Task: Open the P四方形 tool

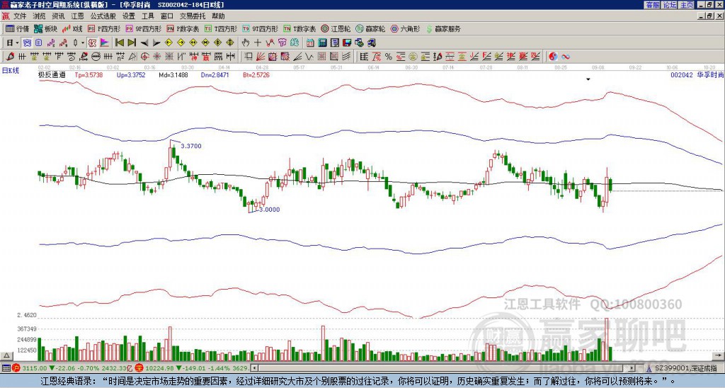Action: coord(104,28)
